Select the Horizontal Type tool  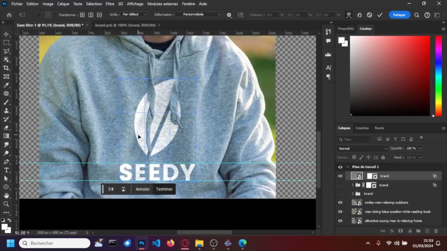(x=6, y=170)
